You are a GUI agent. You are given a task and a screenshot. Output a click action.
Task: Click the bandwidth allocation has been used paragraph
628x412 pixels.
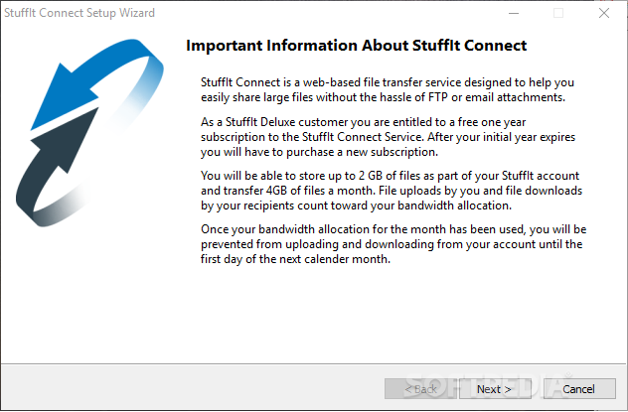393,244
